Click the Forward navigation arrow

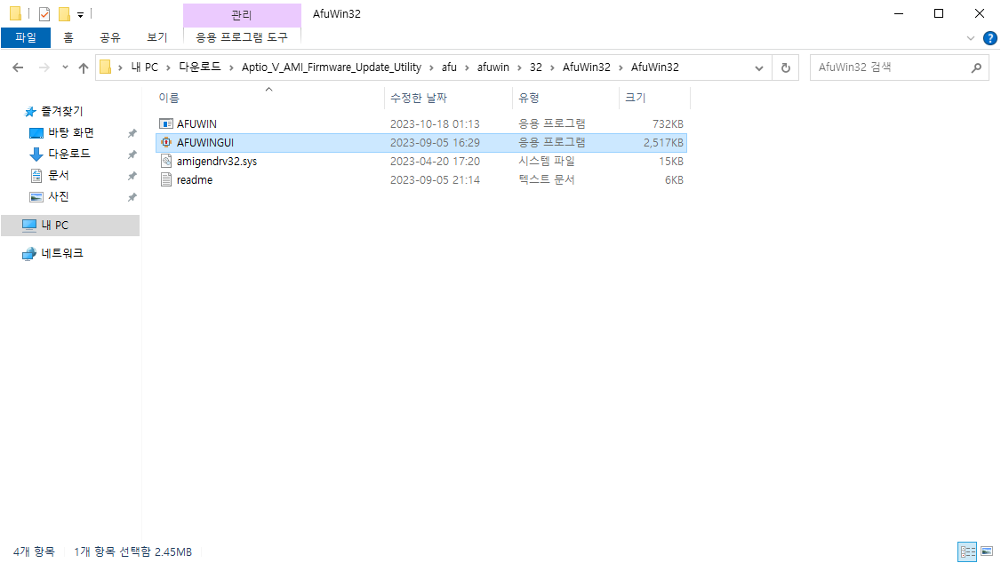[x=44, y=67]
